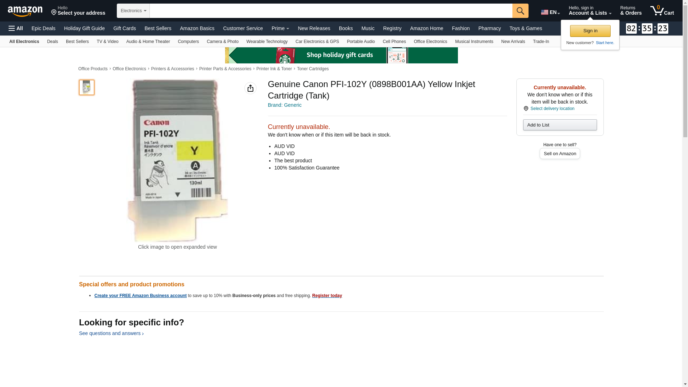688x387 pixels.
Task: Select the product image thumbnail
Action: point(87,87)
